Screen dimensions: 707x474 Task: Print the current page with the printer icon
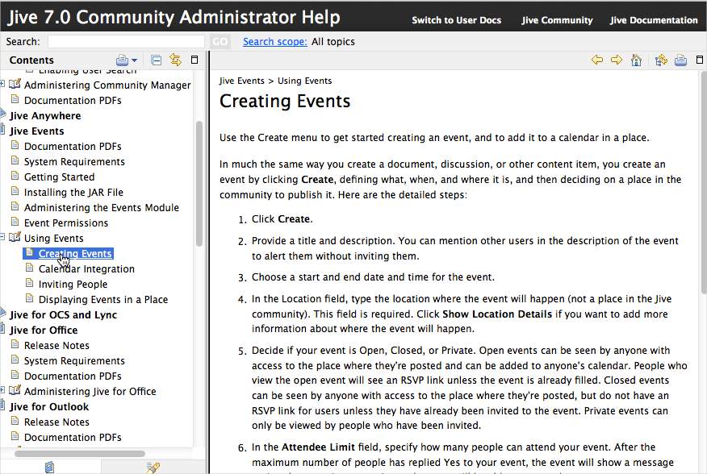680,60
